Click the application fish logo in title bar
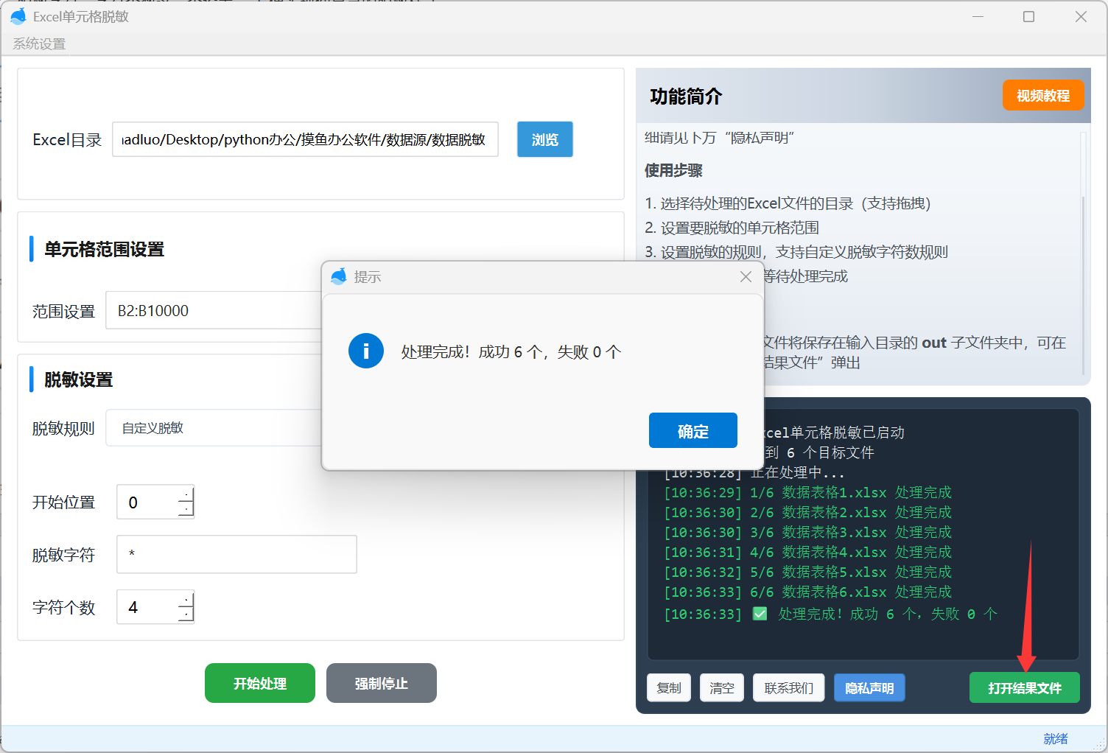 tap(18, 15)
